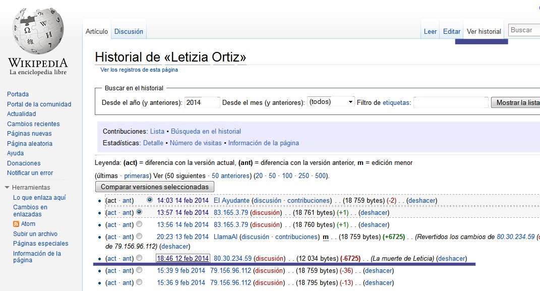Image resolution: width=540 pixels, height=291 pixels.
Task: Open Notificar un error link
Action: coord(30,172)
